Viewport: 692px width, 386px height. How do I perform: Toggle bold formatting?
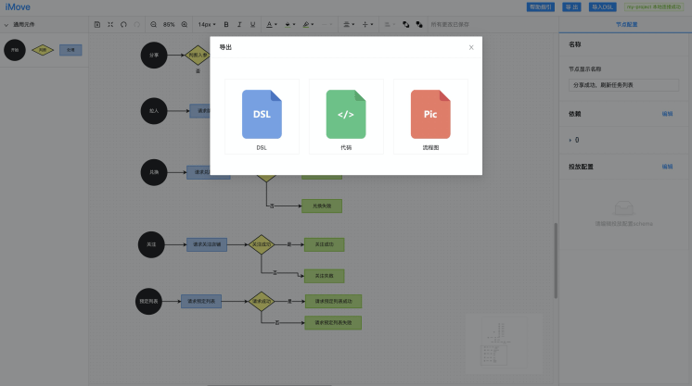click(x=226, y=25)
